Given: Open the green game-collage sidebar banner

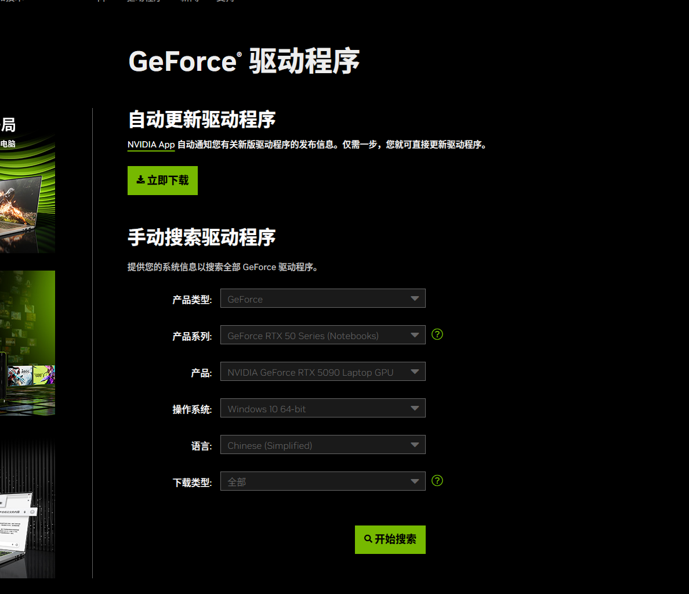Looking at the screenshot, I should [x=27, y=343].
